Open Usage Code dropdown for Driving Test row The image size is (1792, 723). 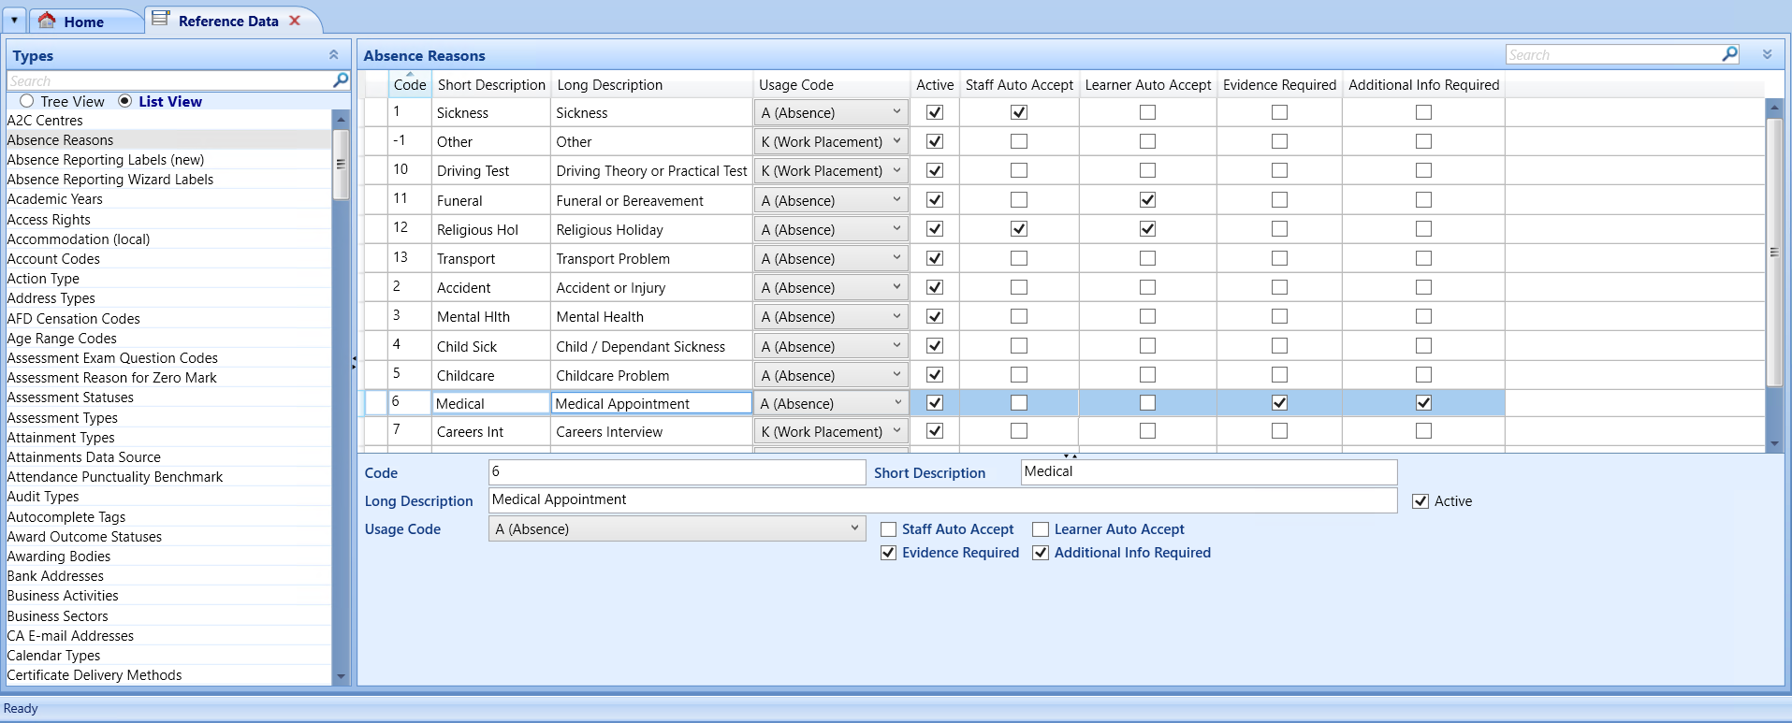(896, 171)
